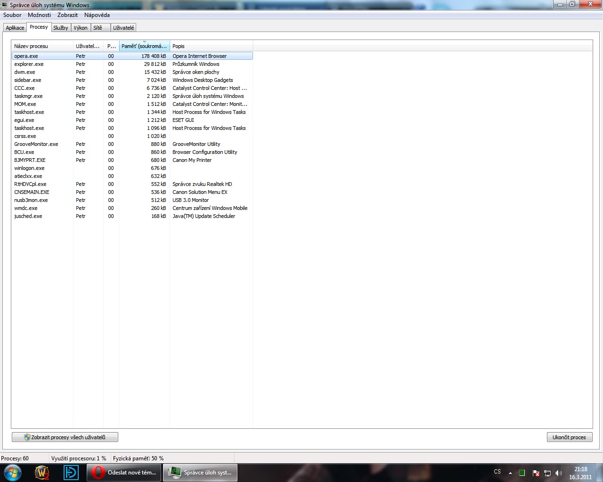Click 'Správce zvuku Realtek HD' description

point(202,184)
